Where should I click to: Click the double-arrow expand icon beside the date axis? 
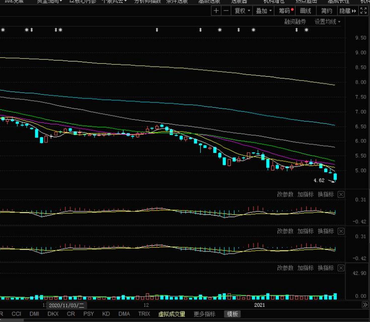click(x=365, y=305)
